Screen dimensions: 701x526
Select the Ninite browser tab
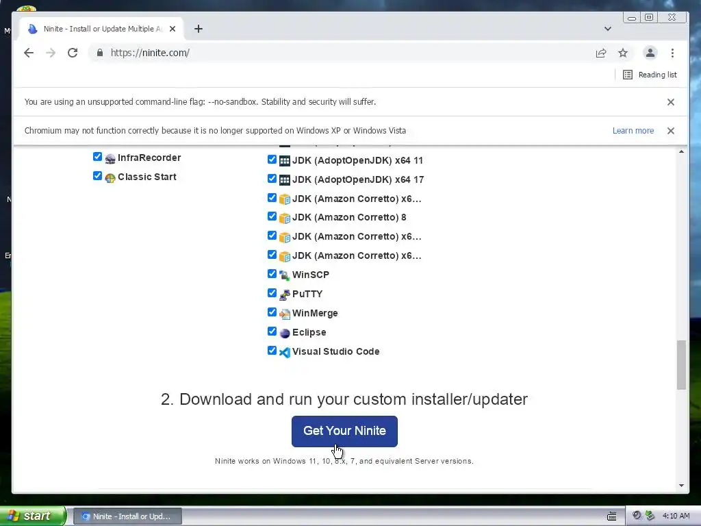pyautogui.click(x=102, y=29)
